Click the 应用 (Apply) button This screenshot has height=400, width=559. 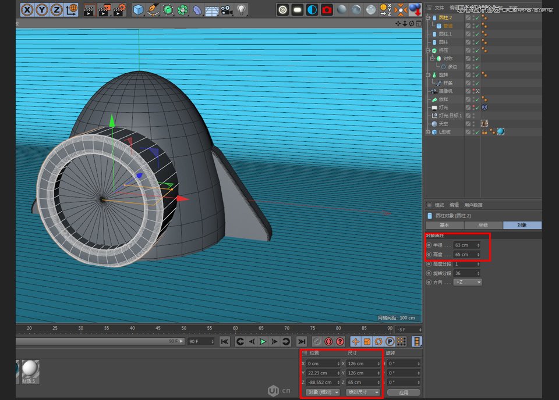pyautogui.click(x=404, y=392)
